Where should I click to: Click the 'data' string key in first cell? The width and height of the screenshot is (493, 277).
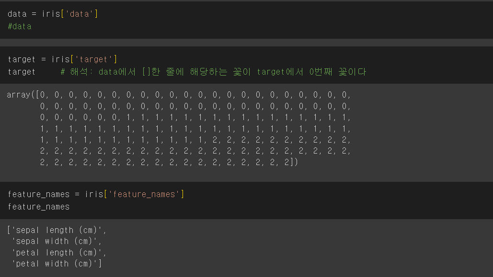point(79,14)
